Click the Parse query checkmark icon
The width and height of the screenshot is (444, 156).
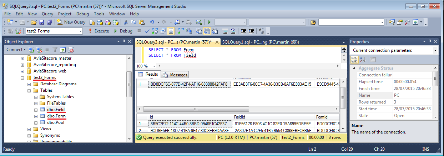[147, 31]
